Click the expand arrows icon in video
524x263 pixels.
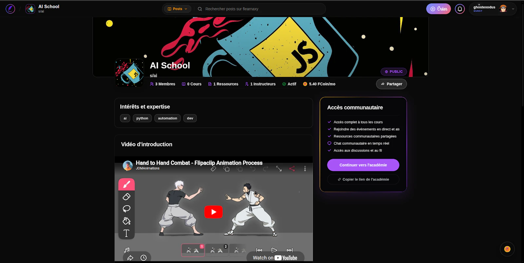coord(279,169)
